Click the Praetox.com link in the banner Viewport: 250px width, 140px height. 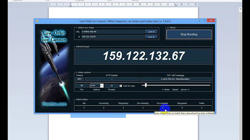coord(55,104)
